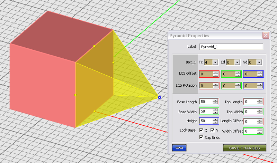This screenshot has width=277, height=163.
Task: Close the Pyramid Properties dialog
Action: [266, 36]
